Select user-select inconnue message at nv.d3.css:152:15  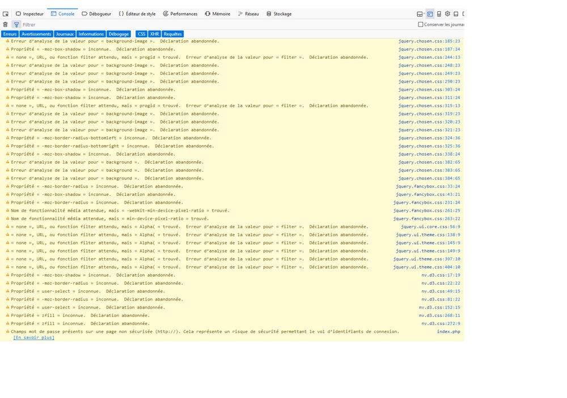(88, 307)
